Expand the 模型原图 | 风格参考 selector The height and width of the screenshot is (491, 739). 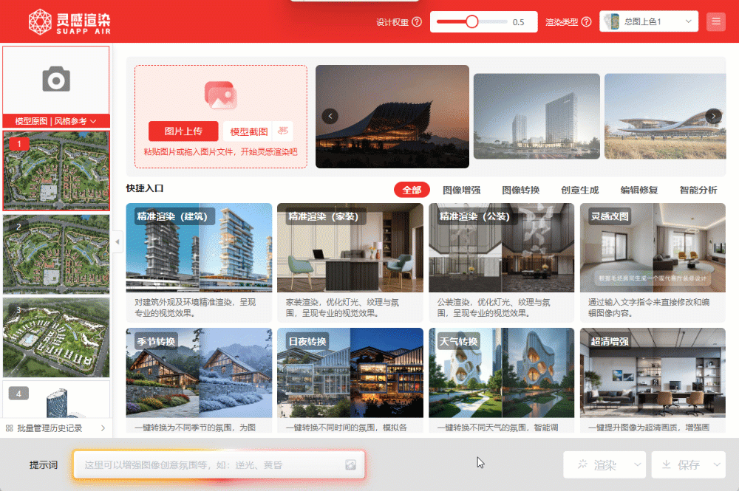[56, 121]
